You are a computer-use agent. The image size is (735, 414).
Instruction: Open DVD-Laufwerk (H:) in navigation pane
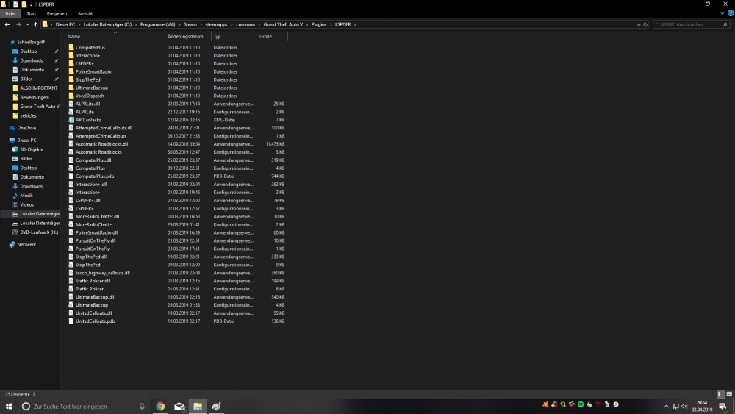point(39,232)
